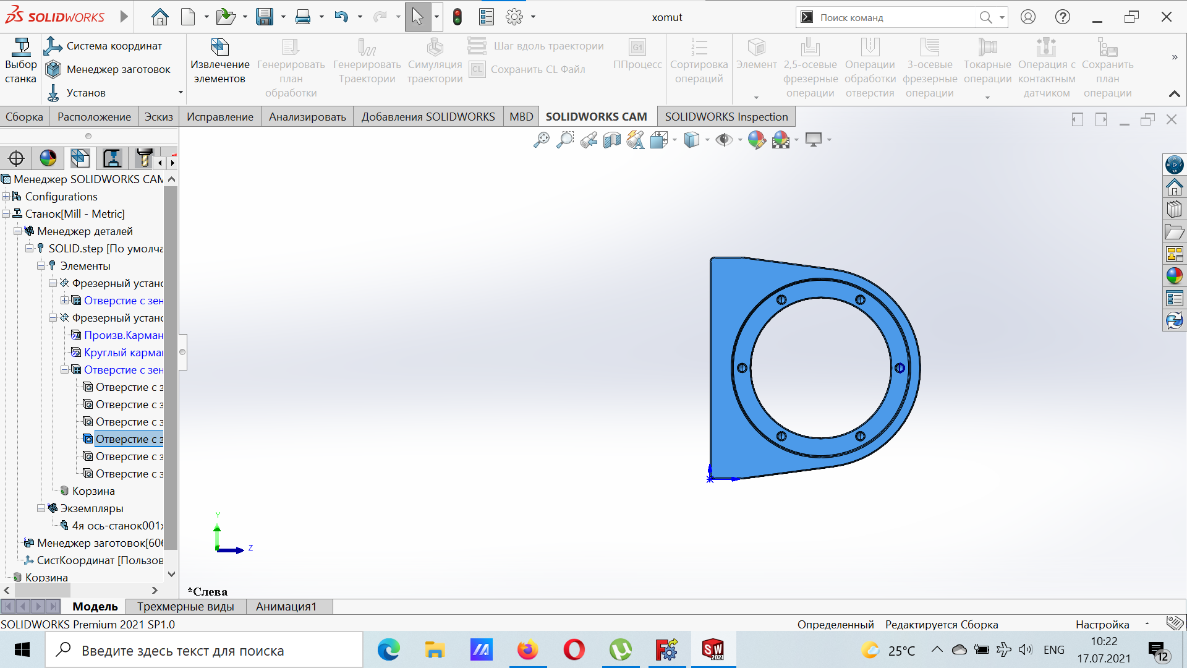Expand the Configurations tree node

point(6,197)
